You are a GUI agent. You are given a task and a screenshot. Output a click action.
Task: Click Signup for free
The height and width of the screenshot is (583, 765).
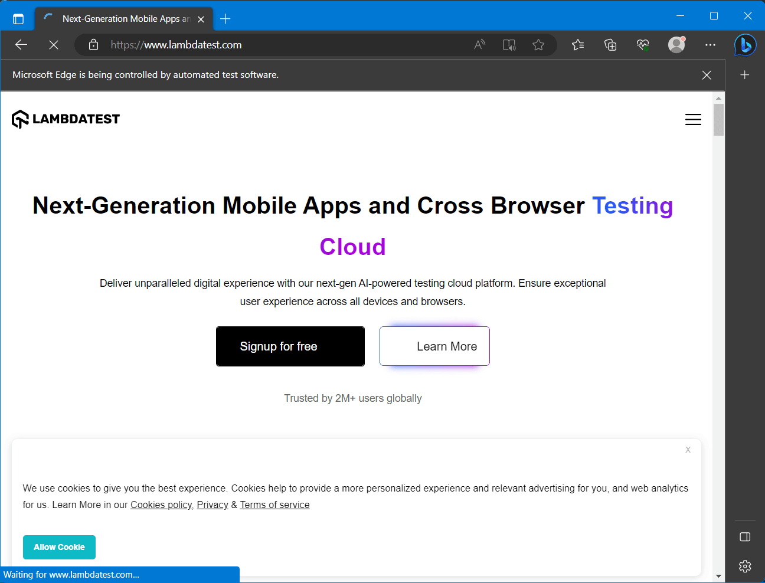point(290,346)
